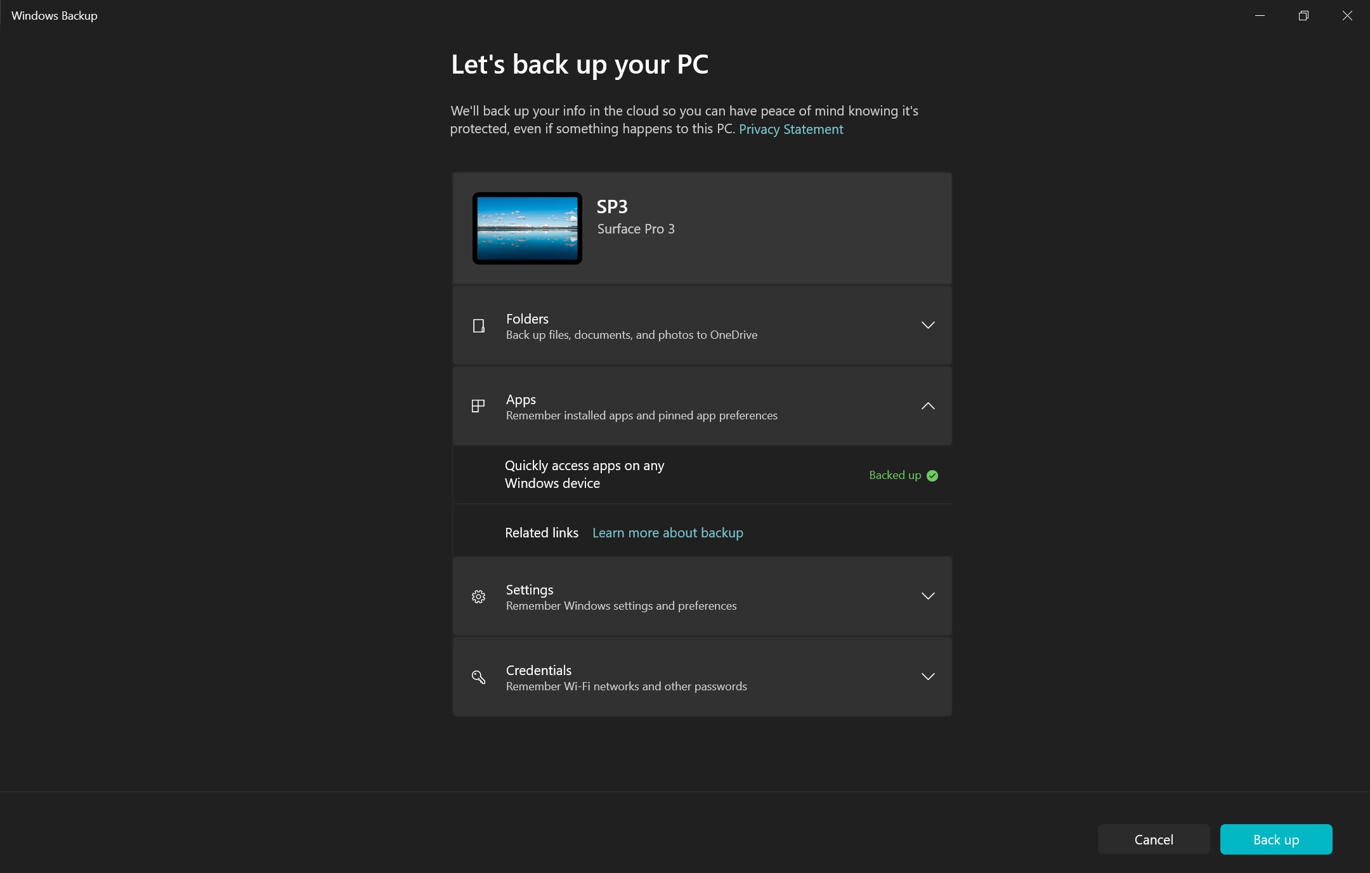Click the 'Backed up' status text

point(895,475)
